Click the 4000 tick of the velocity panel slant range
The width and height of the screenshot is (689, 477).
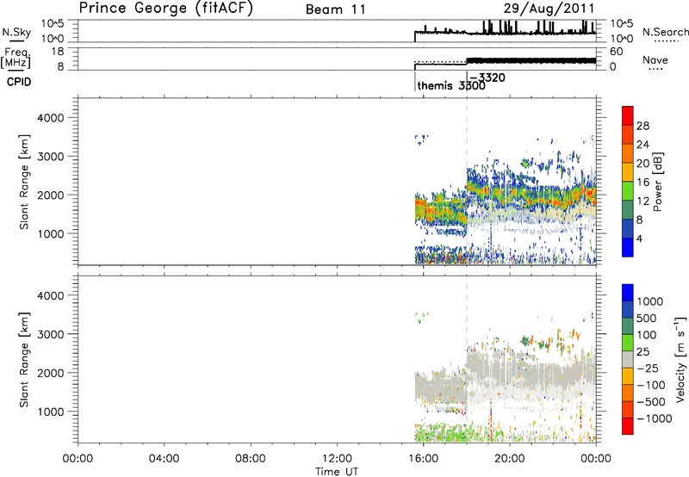click(51, 295)
